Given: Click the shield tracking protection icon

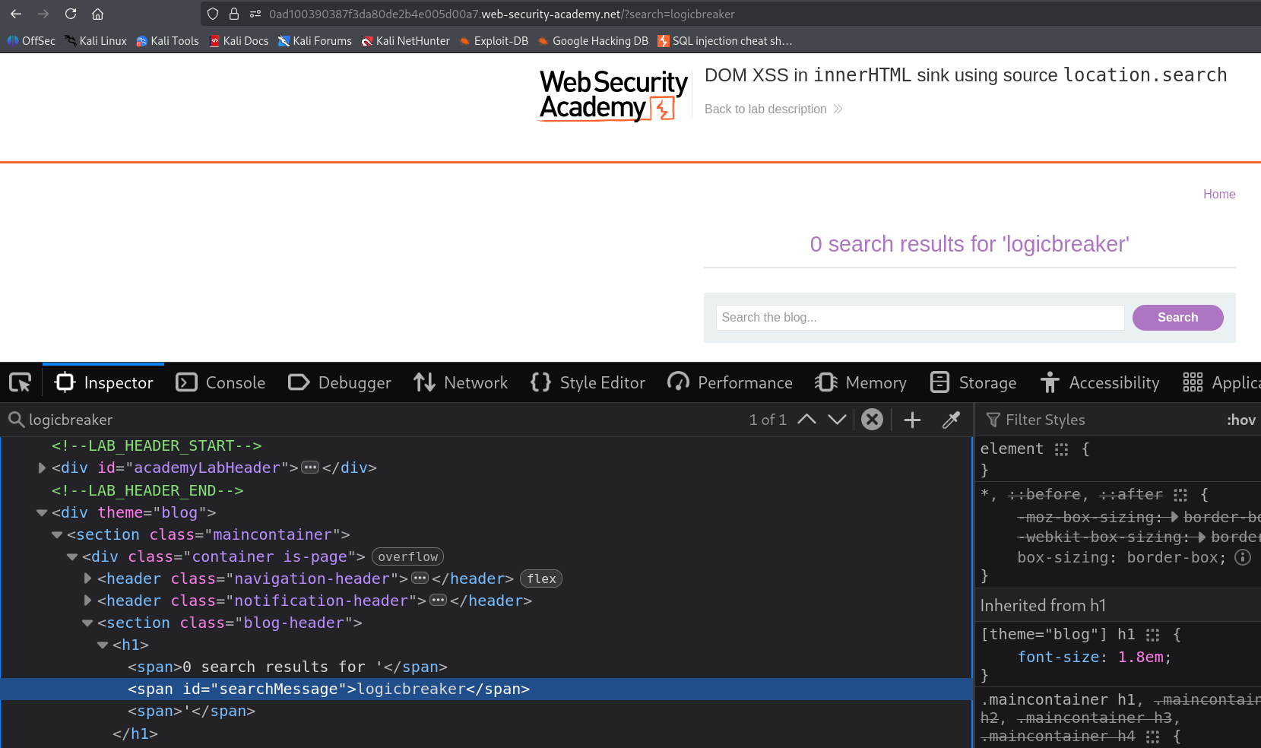Looking at the screenshot, I should (x=213, y=14).
